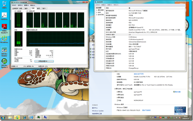Image resolution: width=193 pixels, height=121 pixels.
Task: Select the Microsoft Windows 7 OS name row
Action: (x=144, y=11)
